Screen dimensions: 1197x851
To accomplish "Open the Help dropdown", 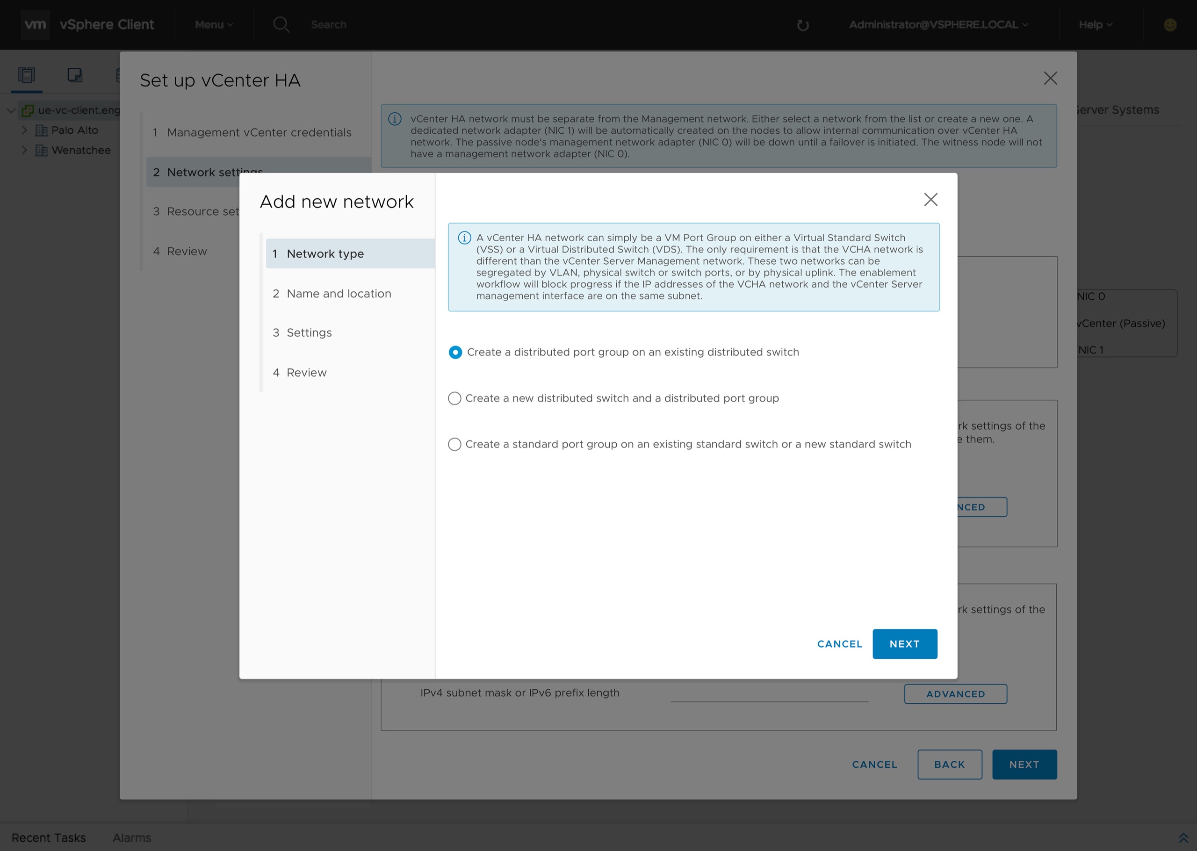I will [x=1095, y=25].
